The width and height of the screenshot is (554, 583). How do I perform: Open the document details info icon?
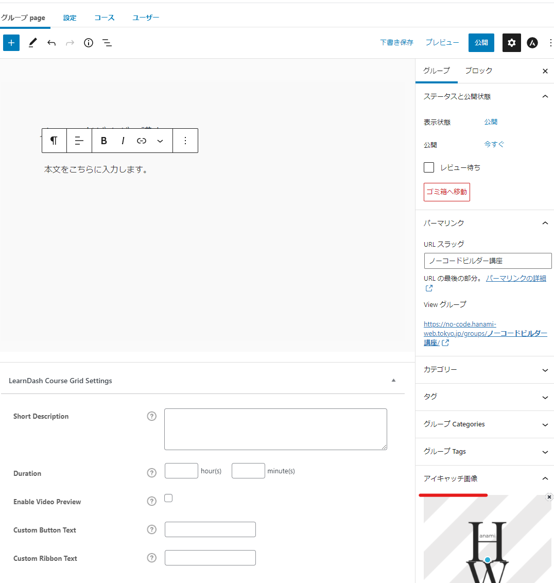click(89, 43)
